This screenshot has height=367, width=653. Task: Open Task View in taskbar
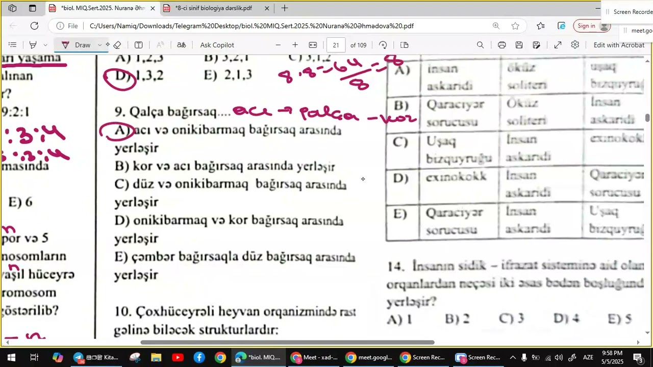[x=34, y=357]
